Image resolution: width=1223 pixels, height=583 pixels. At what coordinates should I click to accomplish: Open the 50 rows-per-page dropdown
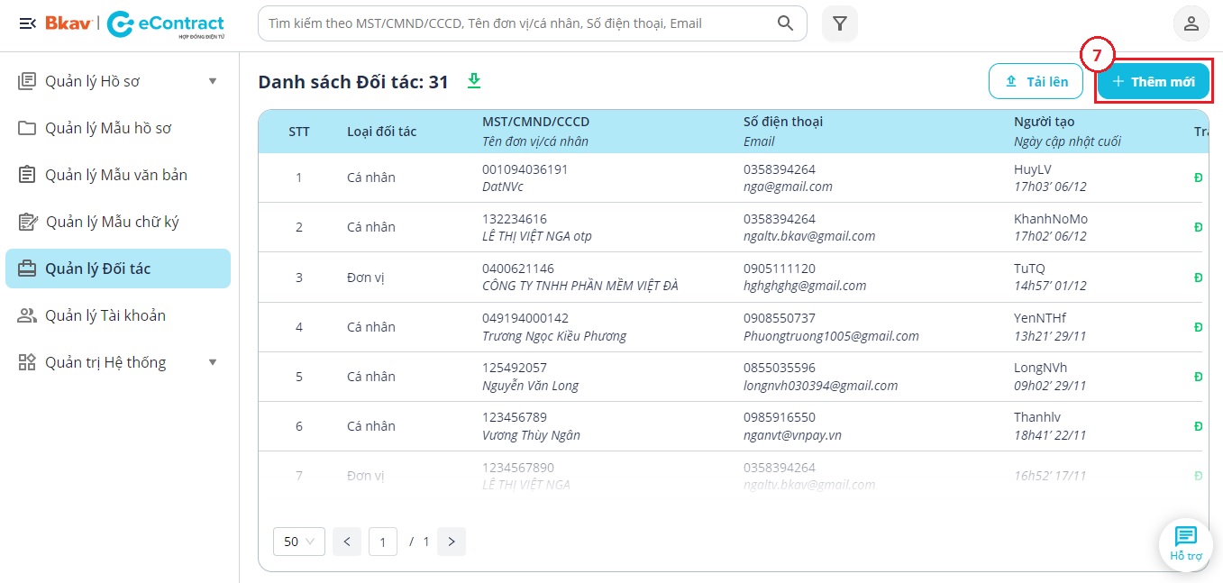pyautogui.click(x=298, y=542)
